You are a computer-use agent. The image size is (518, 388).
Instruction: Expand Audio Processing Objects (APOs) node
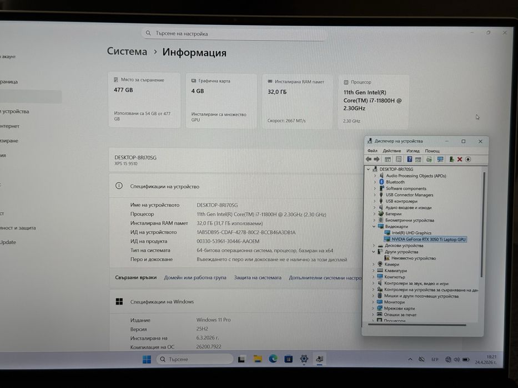pyautogui.click(x=375, y=176)
